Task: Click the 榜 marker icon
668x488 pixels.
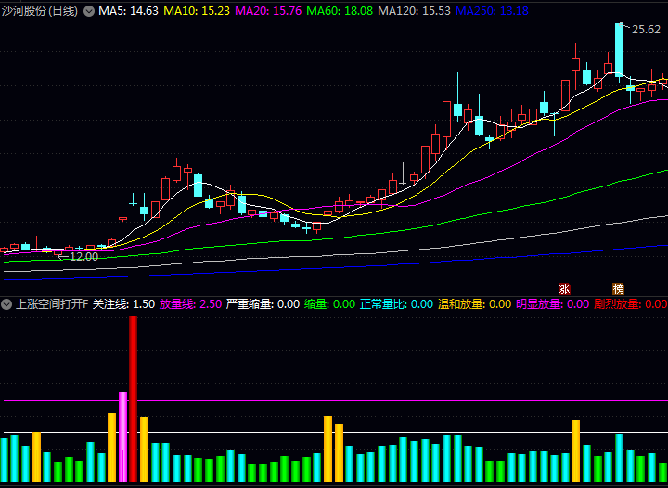Action: [619, 289]
